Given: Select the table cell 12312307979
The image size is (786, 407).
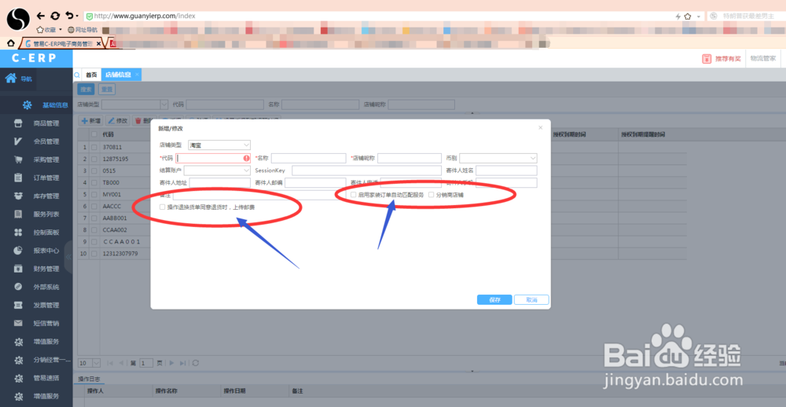Looking at the screenshot, I should coord(120,254).
